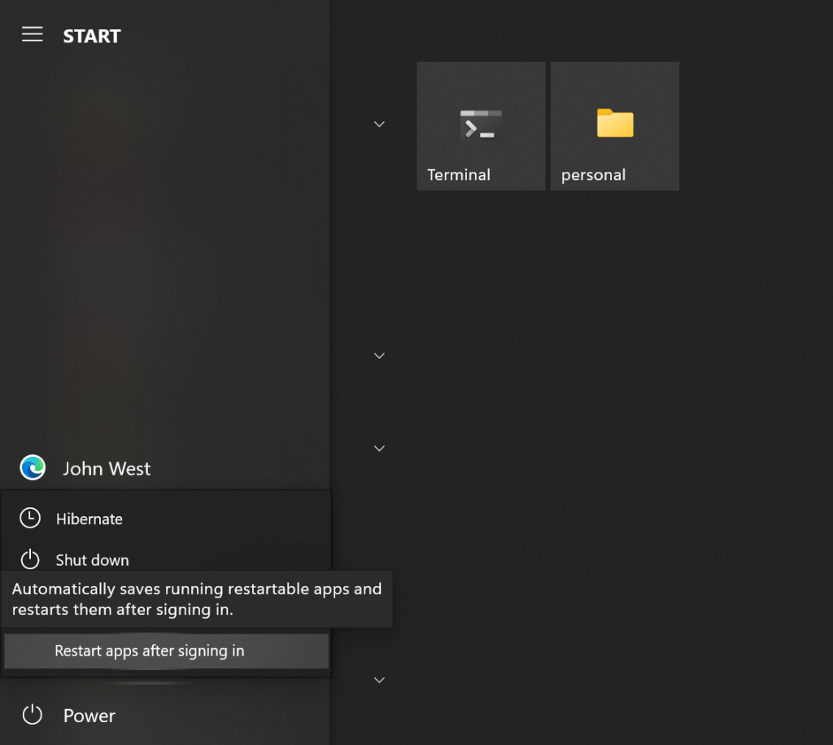The width and height of the screenshot is (833, 745).
Task: Click the Edge avatar icon for John West
Action: 33,467
